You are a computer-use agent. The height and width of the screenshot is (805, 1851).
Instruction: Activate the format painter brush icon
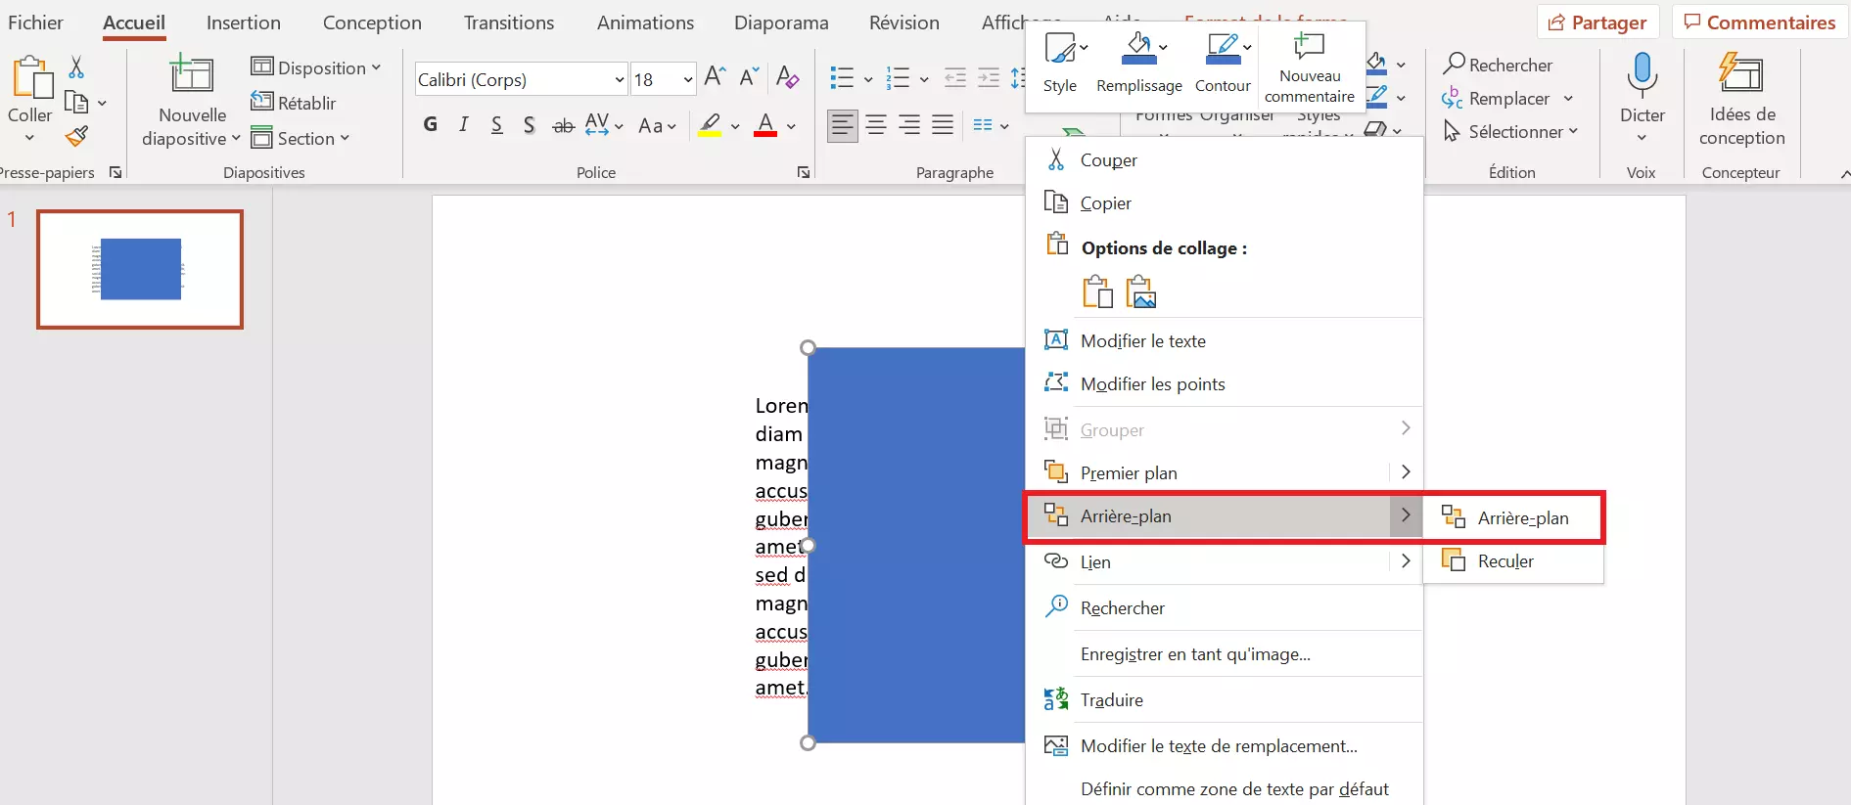click(76, 136)
